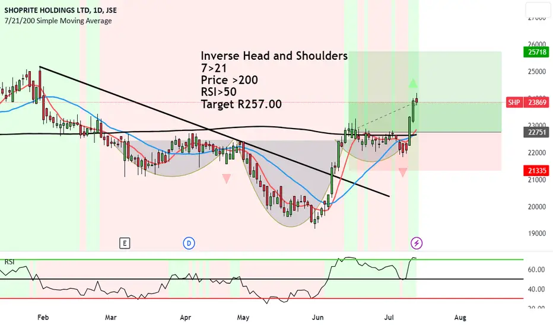Screen dimensions: 553x326
Task: Click the 'Price >200' annotation line
Action: [x=229, y=80]
